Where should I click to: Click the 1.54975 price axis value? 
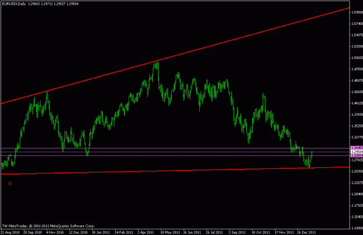pos(357,35)
